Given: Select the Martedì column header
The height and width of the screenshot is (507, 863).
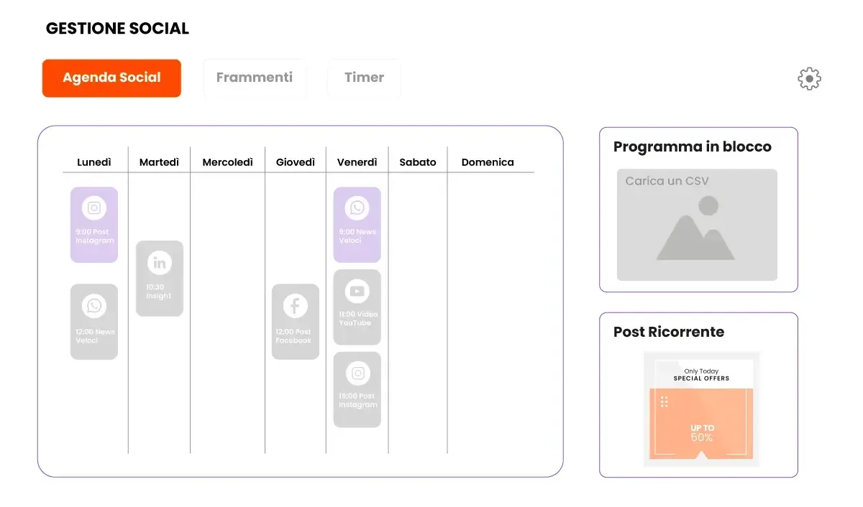Looking at the screenshot, I should 160,162.
